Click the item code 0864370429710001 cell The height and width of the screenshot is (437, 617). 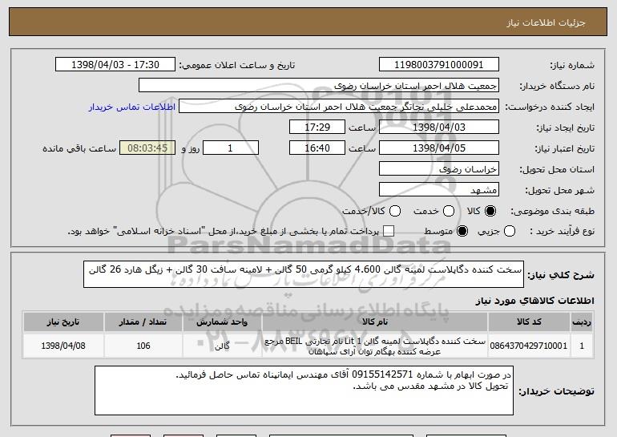click(x=529, y=346)
